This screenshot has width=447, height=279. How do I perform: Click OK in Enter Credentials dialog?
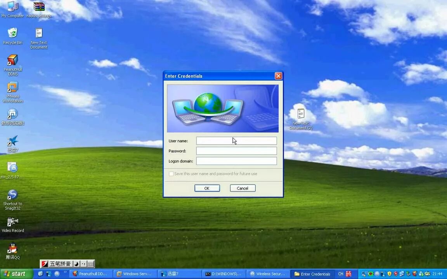[207, 188]
